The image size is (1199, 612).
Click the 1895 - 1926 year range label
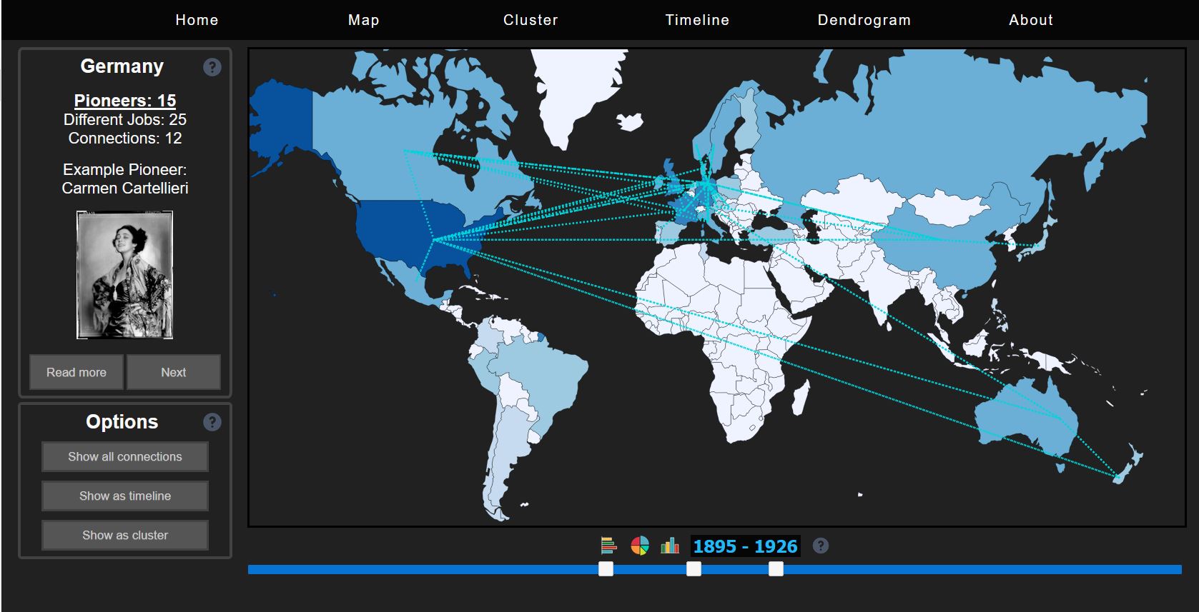coord(745,546)
